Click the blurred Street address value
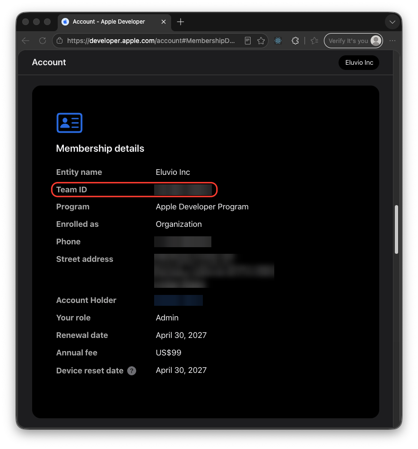Image resolution: width=418 pixels, height=449 pixels. coord(214,271)
